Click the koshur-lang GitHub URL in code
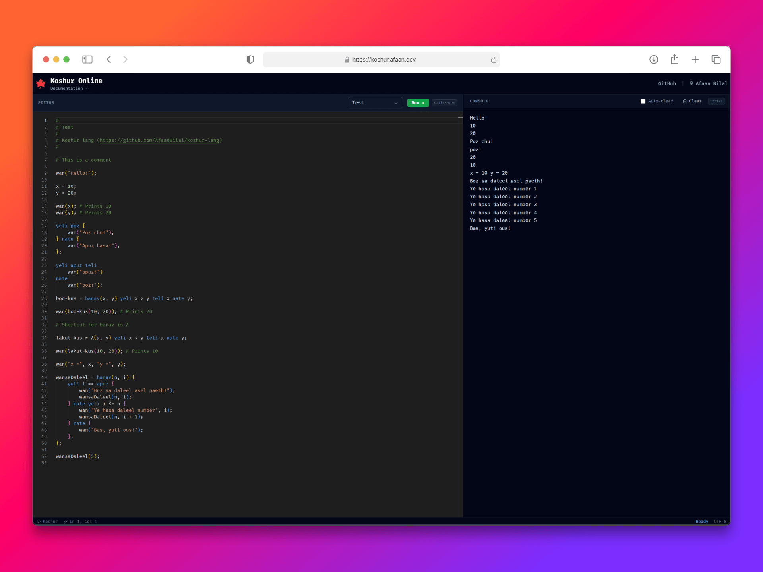 coord(159,140)
